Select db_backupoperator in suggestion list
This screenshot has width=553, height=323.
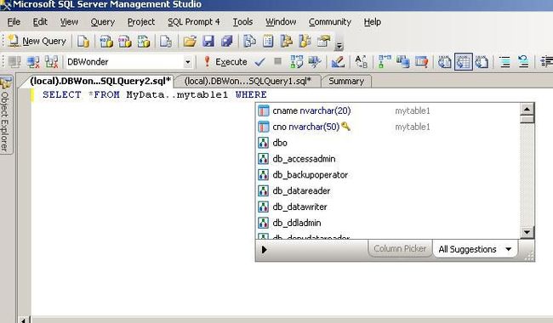click(x=387, y=175)
